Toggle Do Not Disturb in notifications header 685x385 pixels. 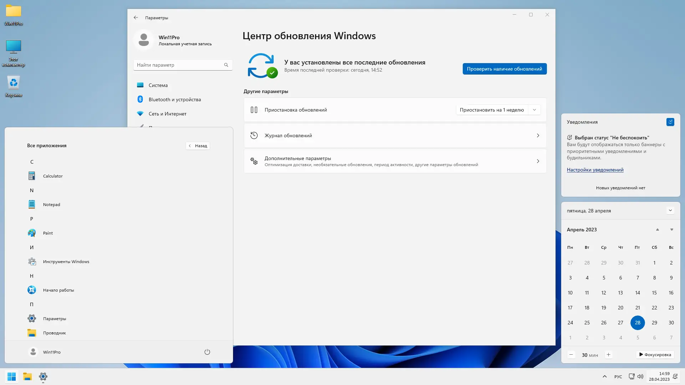tap(670, 122)
